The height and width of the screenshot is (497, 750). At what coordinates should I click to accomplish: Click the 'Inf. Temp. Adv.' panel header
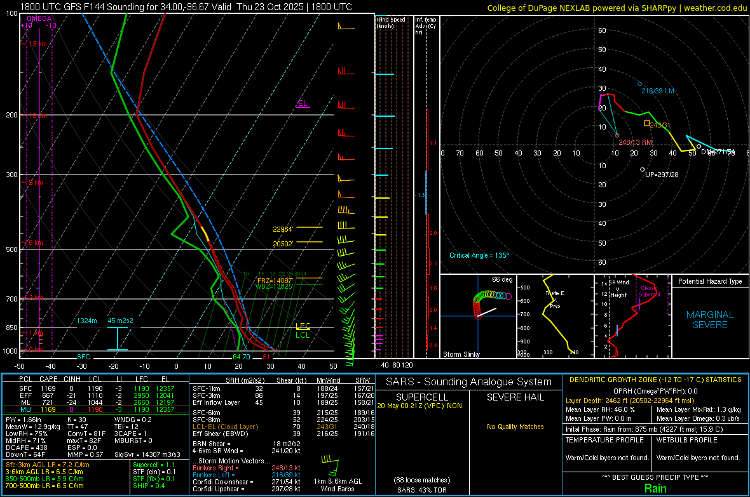pyautogui.click(x=426, y=26)
